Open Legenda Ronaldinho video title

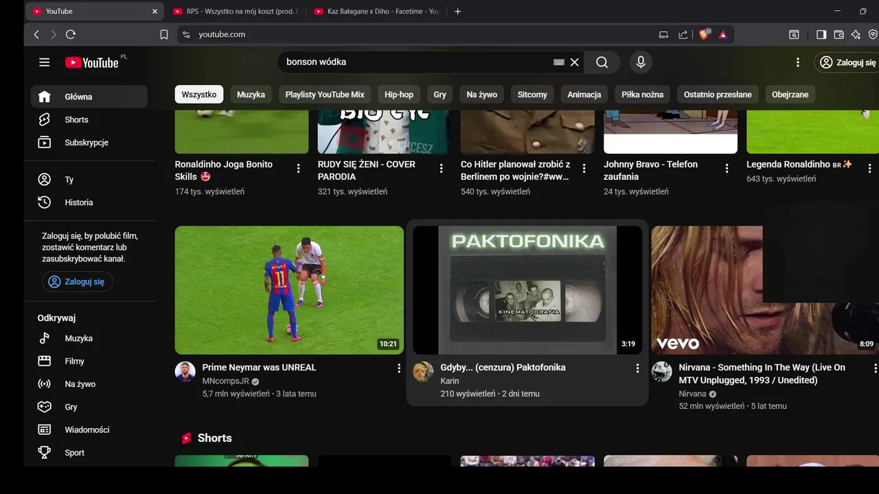[799, 165]
